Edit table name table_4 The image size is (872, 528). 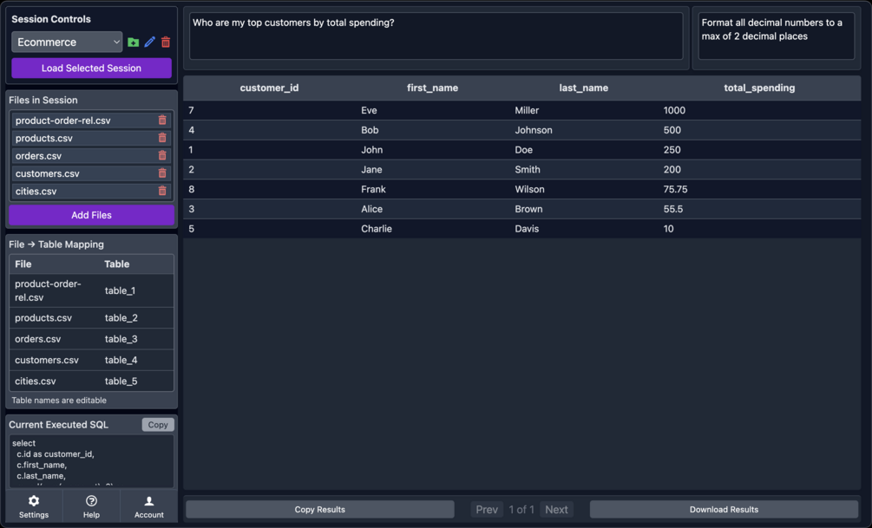(121, 360)
